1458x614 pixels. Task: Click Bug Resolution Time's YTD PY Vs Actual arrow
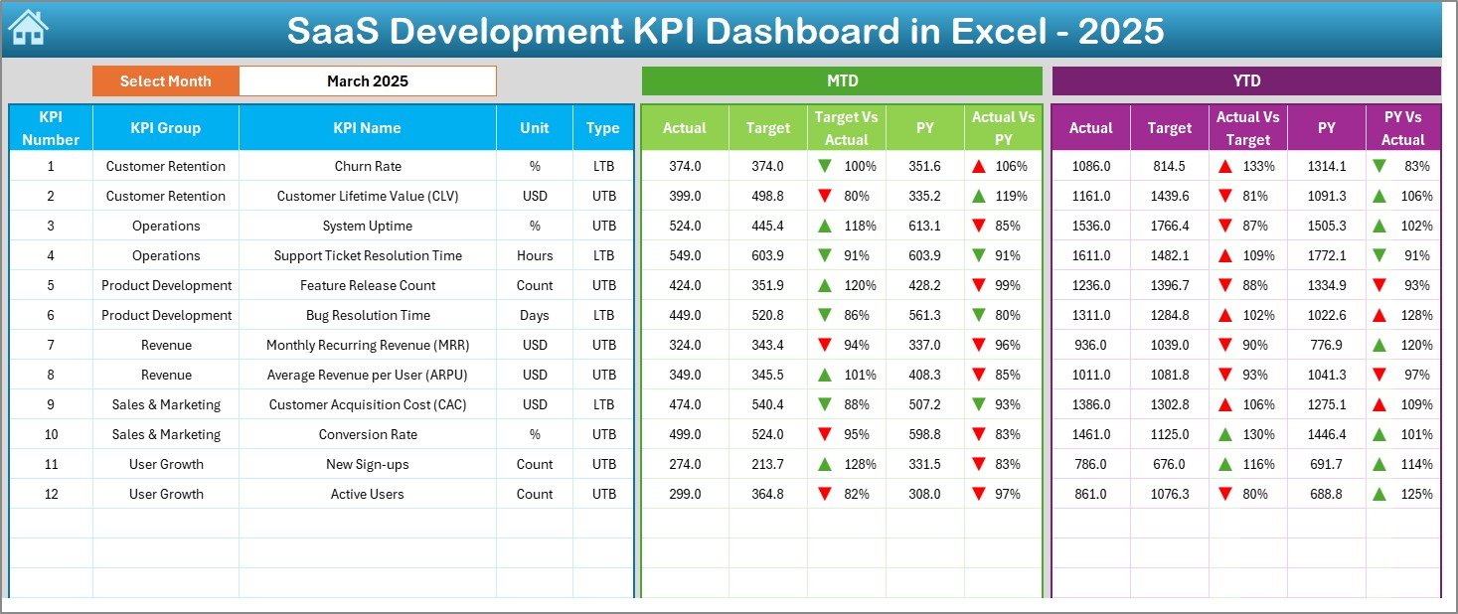click(x=1379, y=316)
